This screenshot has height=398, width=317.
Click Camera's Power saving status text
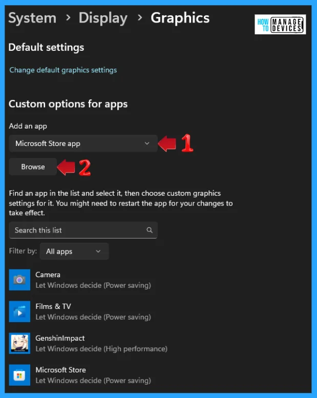[93, 285]
